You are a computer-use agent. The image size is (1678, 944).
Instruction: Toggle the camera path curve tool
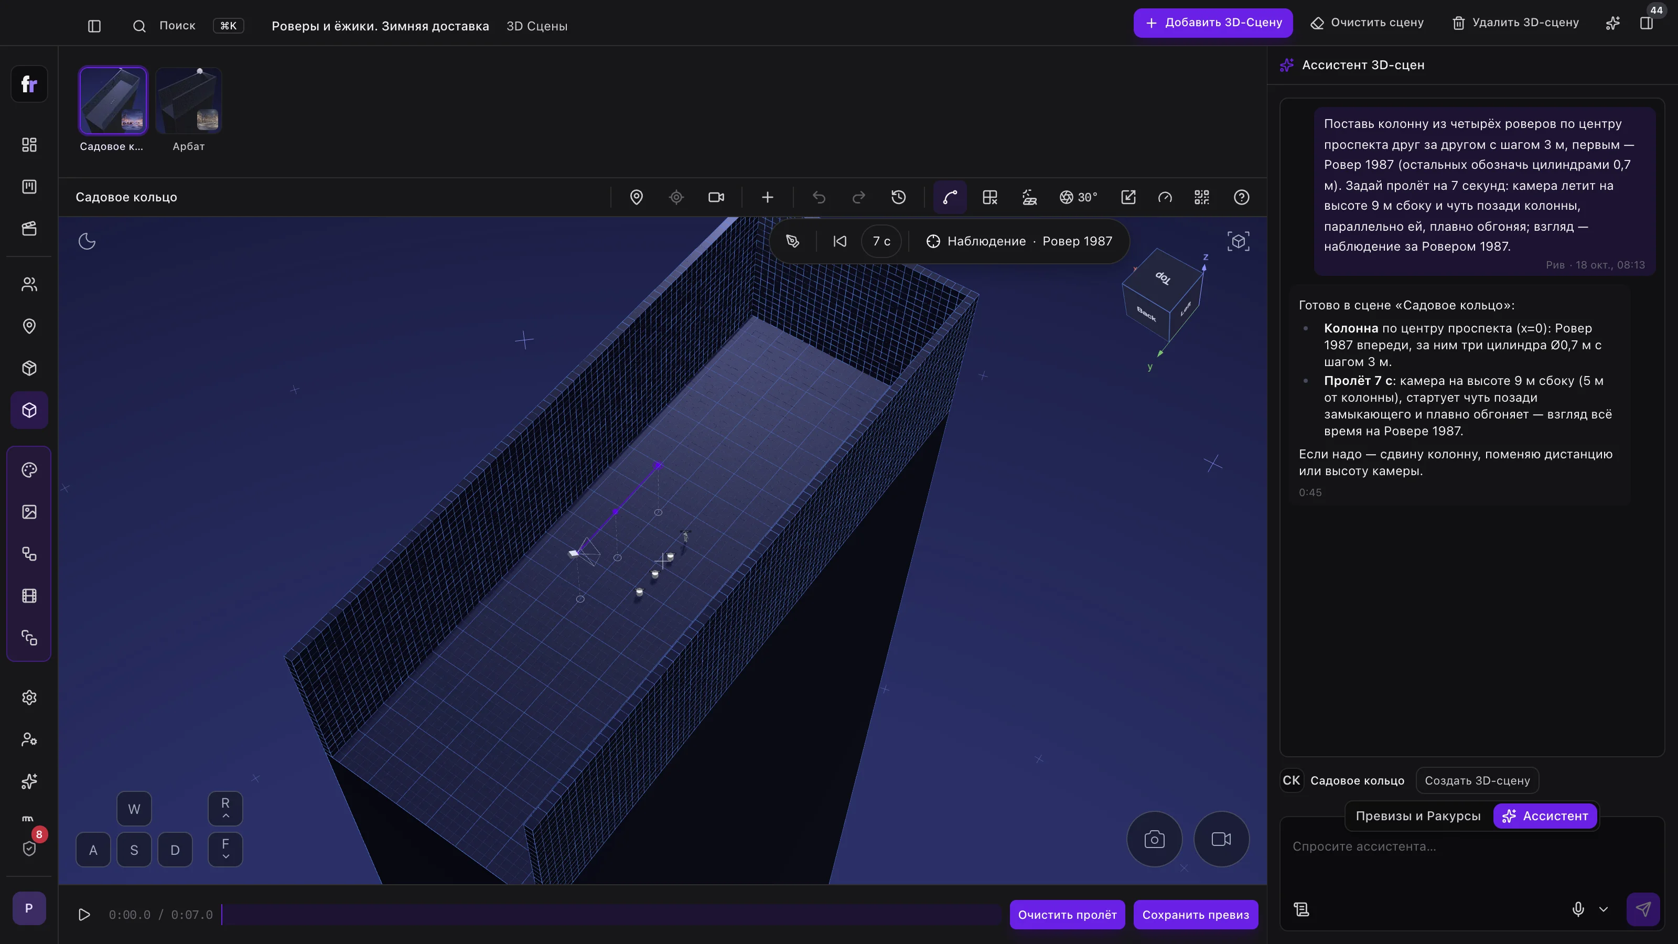pos(950,197)
